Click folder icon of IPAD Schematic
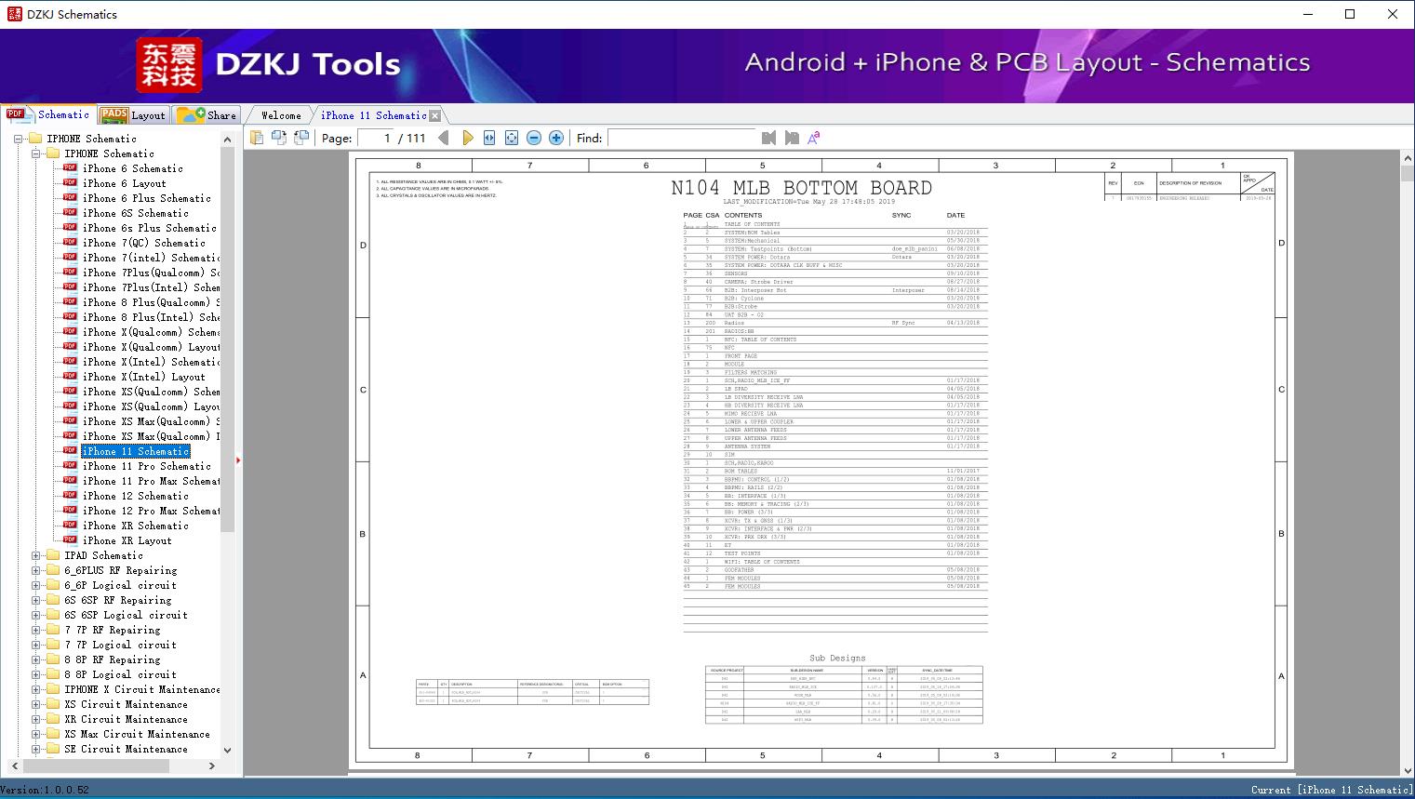Image resolution: width=1415 pixels, height=799 pixels. click(53, 555)
